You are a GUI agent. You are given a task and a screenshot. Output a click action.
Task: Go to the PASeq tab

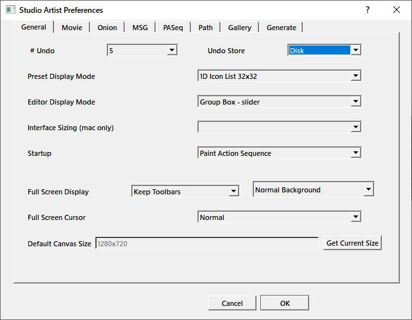[173, 28]
